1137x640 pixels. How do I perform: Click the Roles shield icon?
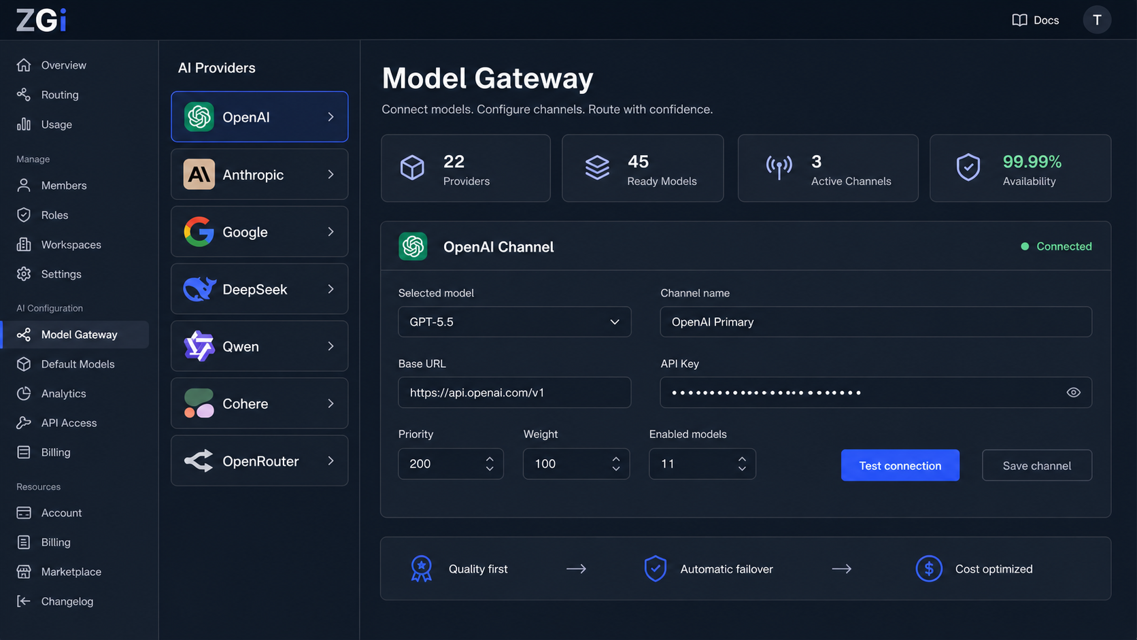(x=24, y=215)
